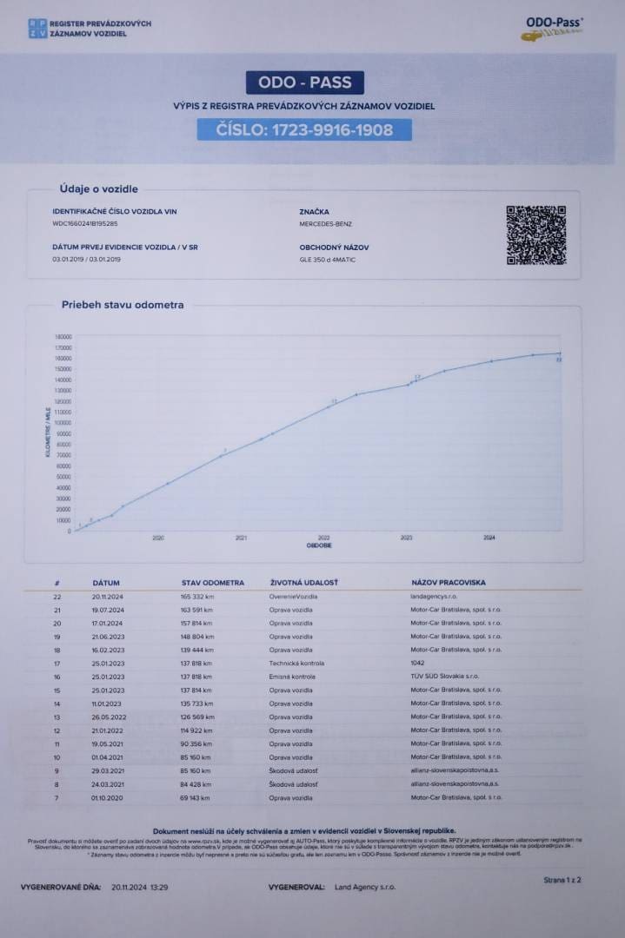Select landagency s.r.o. workplace
Screen dimensions: 625x938
coord(434,597)
